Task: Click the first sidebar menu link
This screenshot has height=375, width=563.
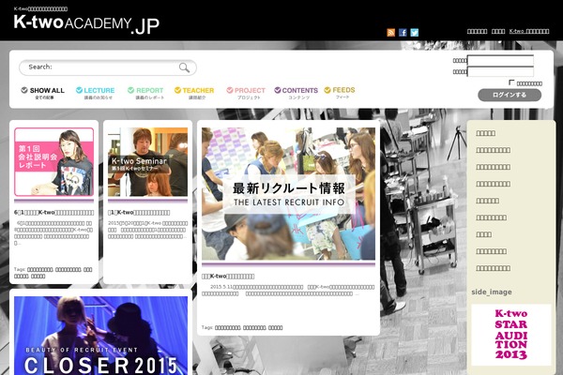Action: point(485,133)
